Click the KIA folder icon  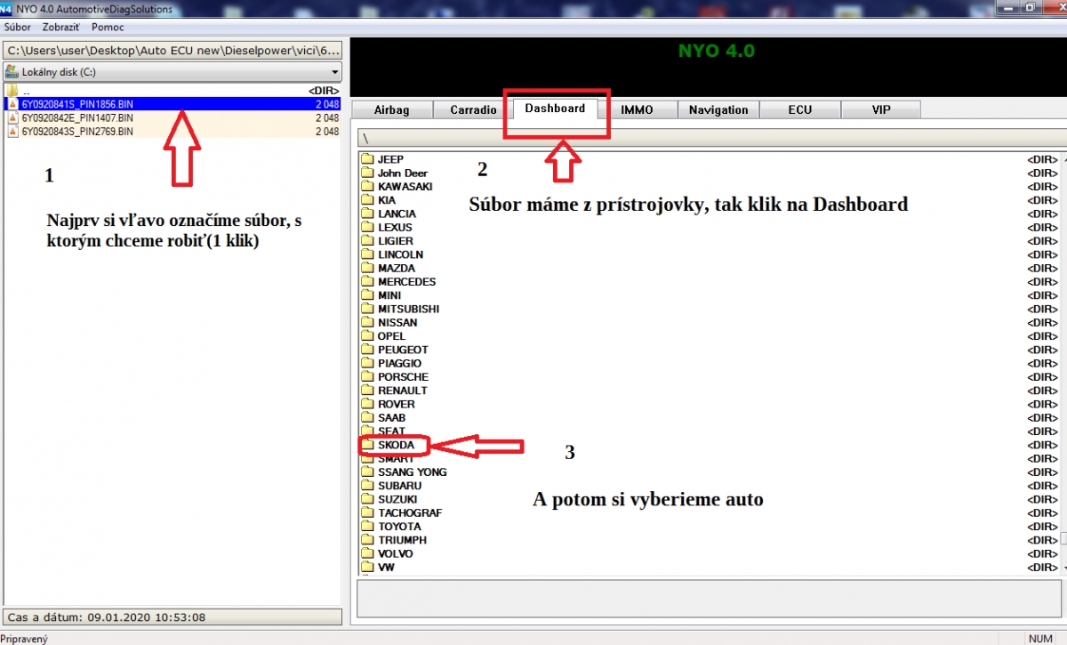pos(367,200)
